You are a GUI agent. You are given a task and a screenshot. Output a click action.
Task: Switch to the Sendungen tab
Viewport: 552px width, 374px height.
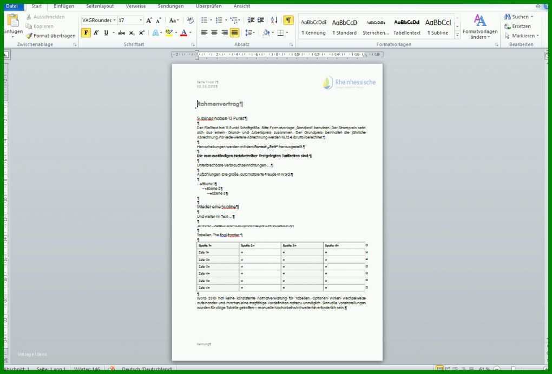tap(170, 6)
